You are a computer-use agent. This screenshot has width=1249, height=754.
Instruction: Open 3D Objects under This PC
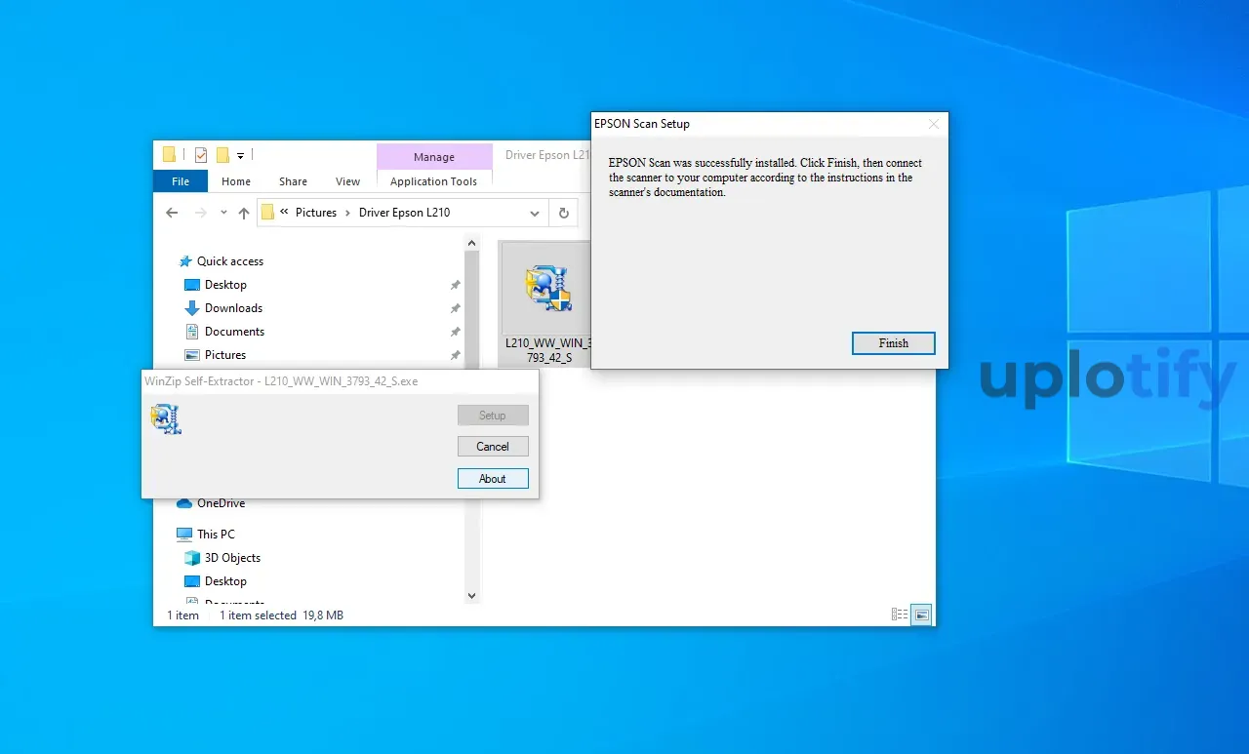tap(232, 558)
